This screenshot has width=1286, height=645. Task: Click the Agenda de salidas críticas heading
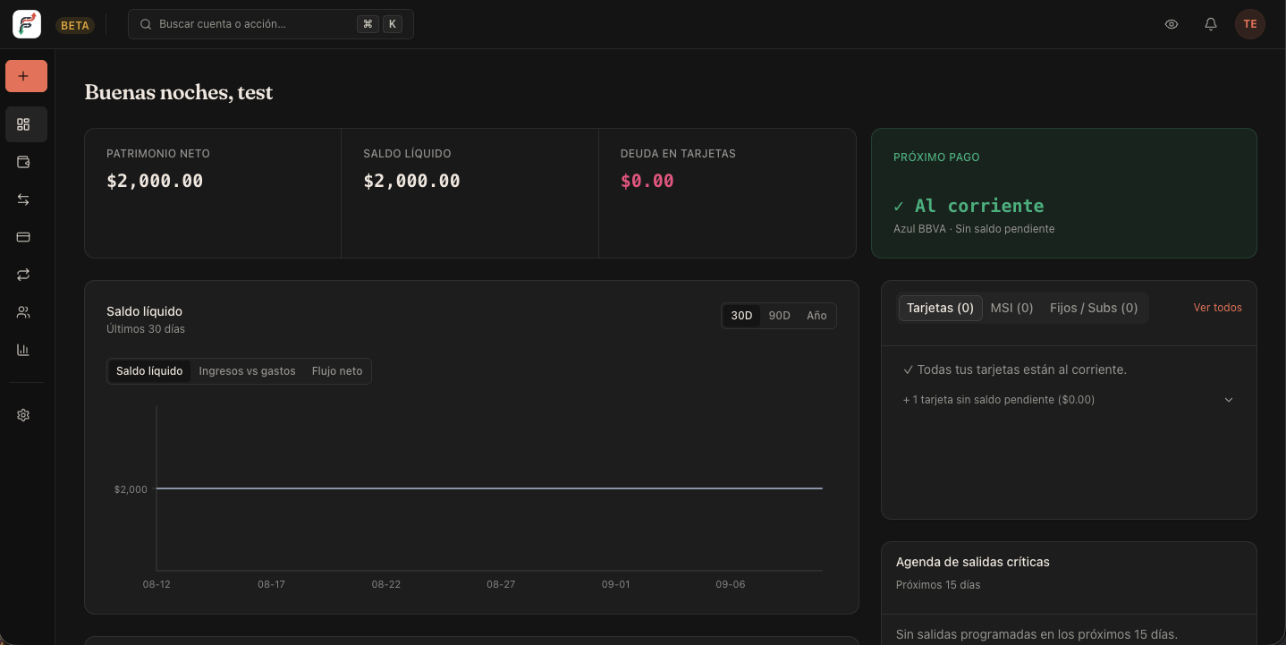coord(973,562)
